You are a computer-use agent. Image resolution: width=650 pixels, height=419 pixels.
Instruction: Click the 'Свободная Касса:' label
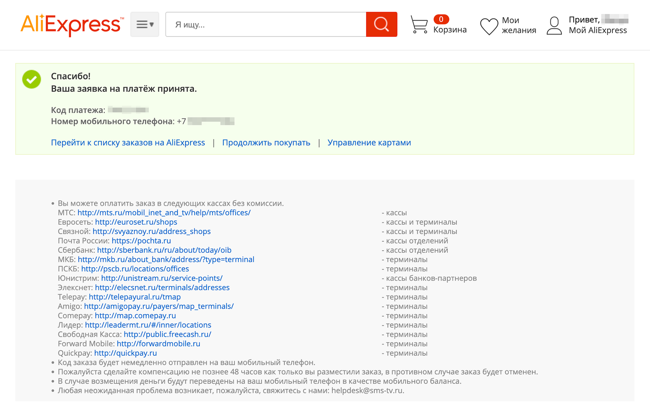90,334
